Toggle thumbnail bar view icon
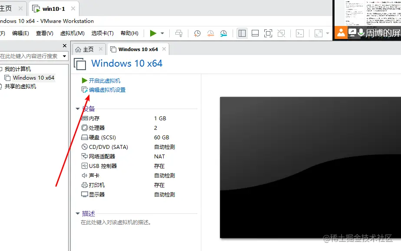401x251 pixels. point(255,33)
